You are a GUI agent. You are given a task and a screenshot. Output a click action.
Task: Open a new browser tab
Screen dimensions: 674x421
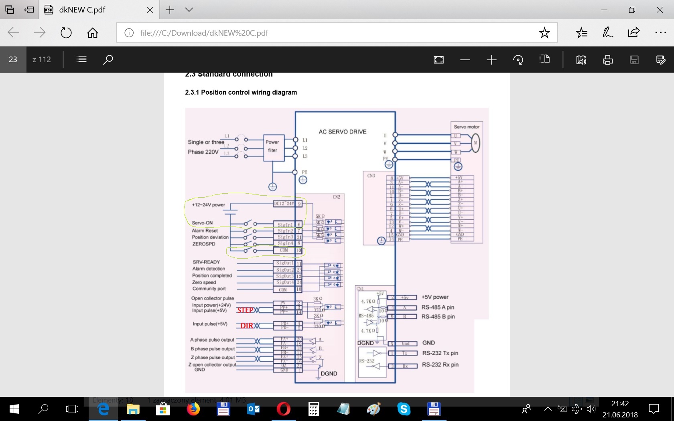(x=170, y=10)
